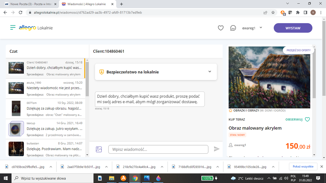The image size is (326, 183).
Task: Open the Allegro hamburger menu icon
Action: (x=13, y=28)
